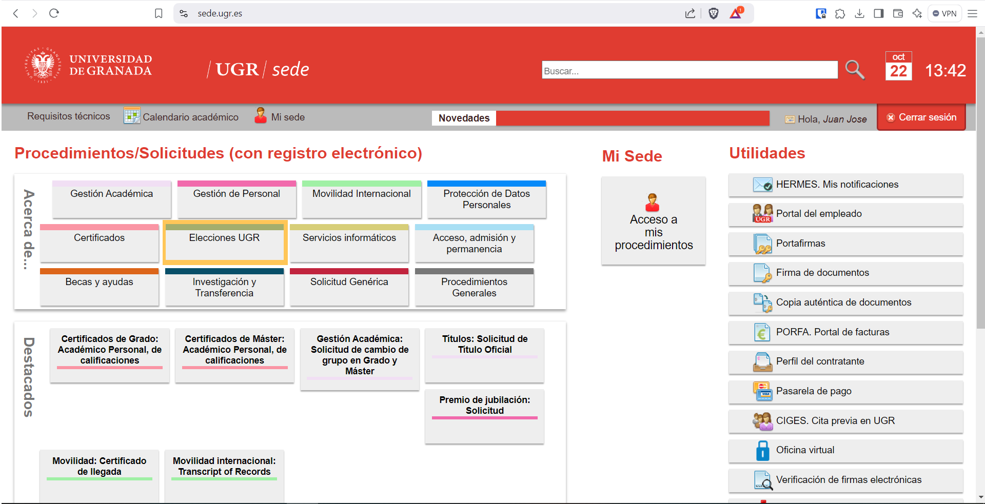Viewport: 985px width, 504px height.
Task: Open Certificados de Grado: Académico Personal card
Action: point(110,355)
